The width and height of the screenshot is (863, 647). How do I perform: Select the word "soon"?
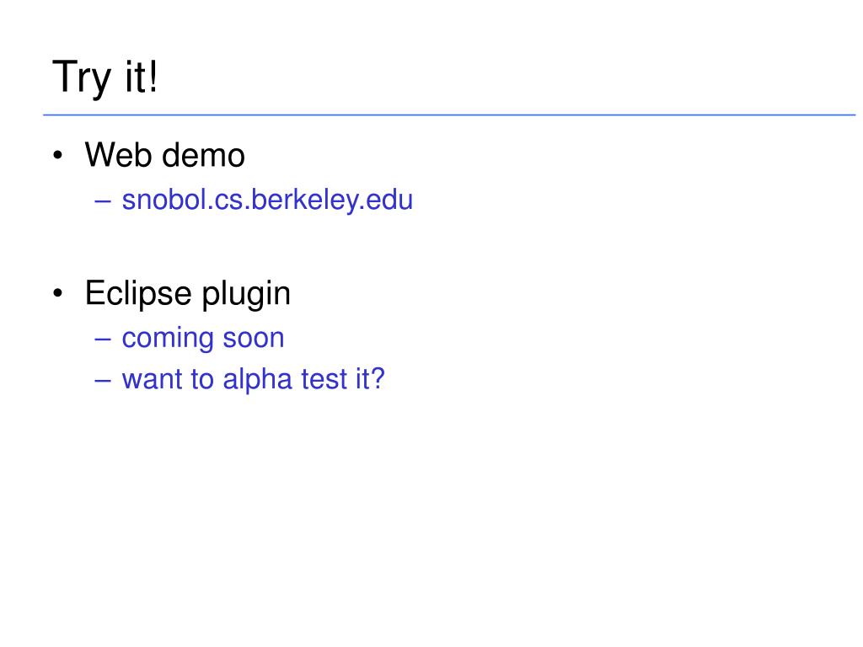[x=253, y=338]
